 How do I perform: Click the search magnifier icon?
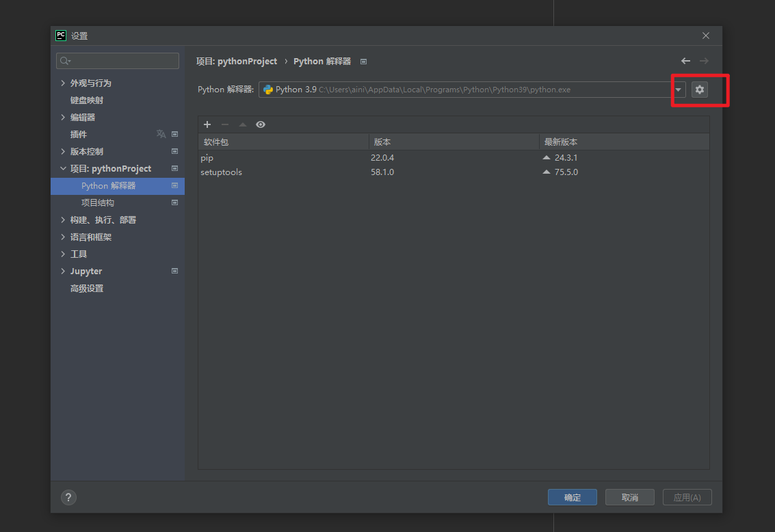point(65,61)
